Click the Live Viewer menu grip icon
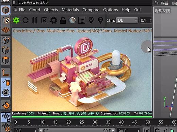This screenshot has width=177, height=132. (x=15, y=9)
